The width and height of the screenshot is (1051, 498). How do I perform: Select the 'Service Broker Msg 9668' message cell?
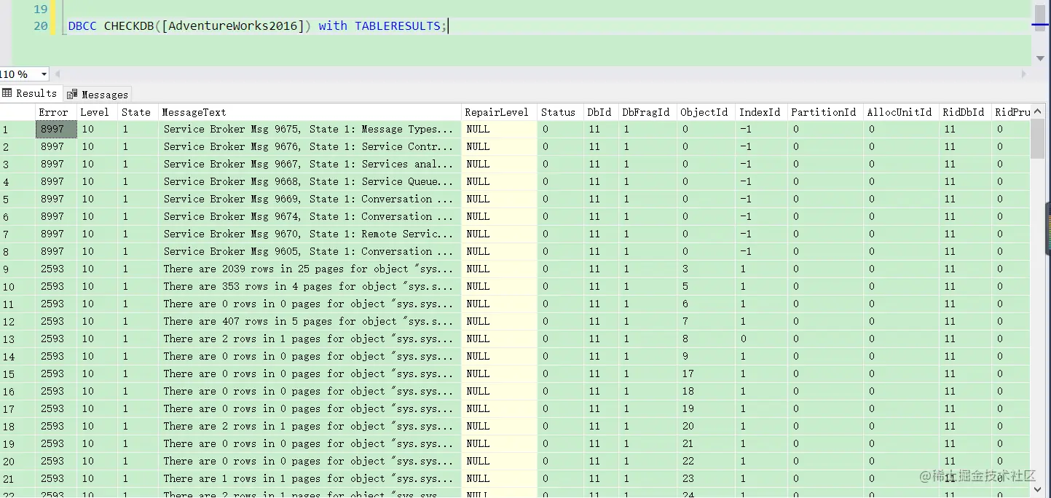pos(310,181)
